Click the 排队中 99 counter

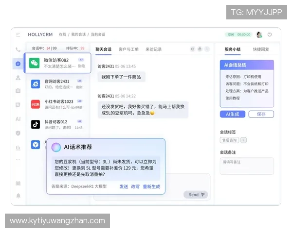click(x=75, y=49)
